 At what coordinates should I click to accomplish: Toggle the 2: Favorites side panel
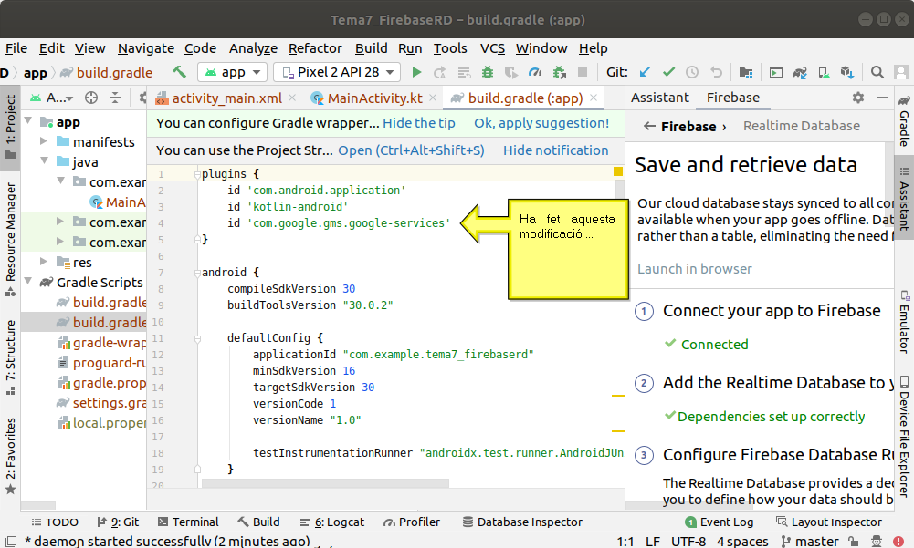(x=10, y=456)
